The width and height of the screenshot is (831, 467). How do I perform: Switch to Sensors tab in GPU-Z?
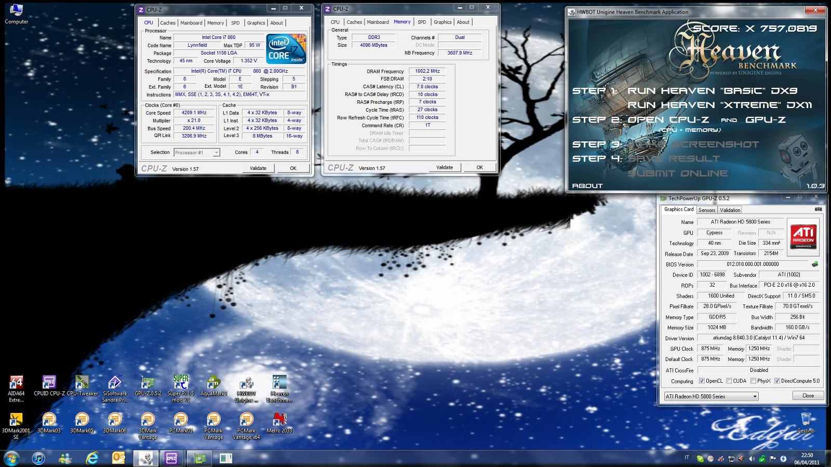706,210
